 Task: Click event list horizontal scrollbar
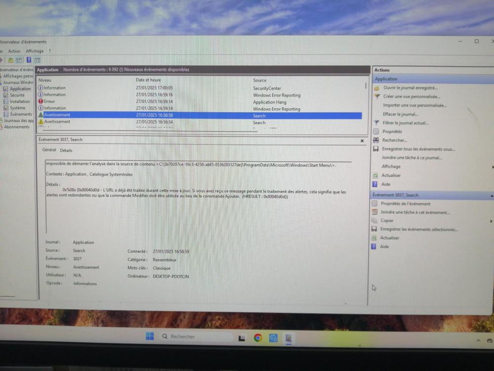[150, 130]
